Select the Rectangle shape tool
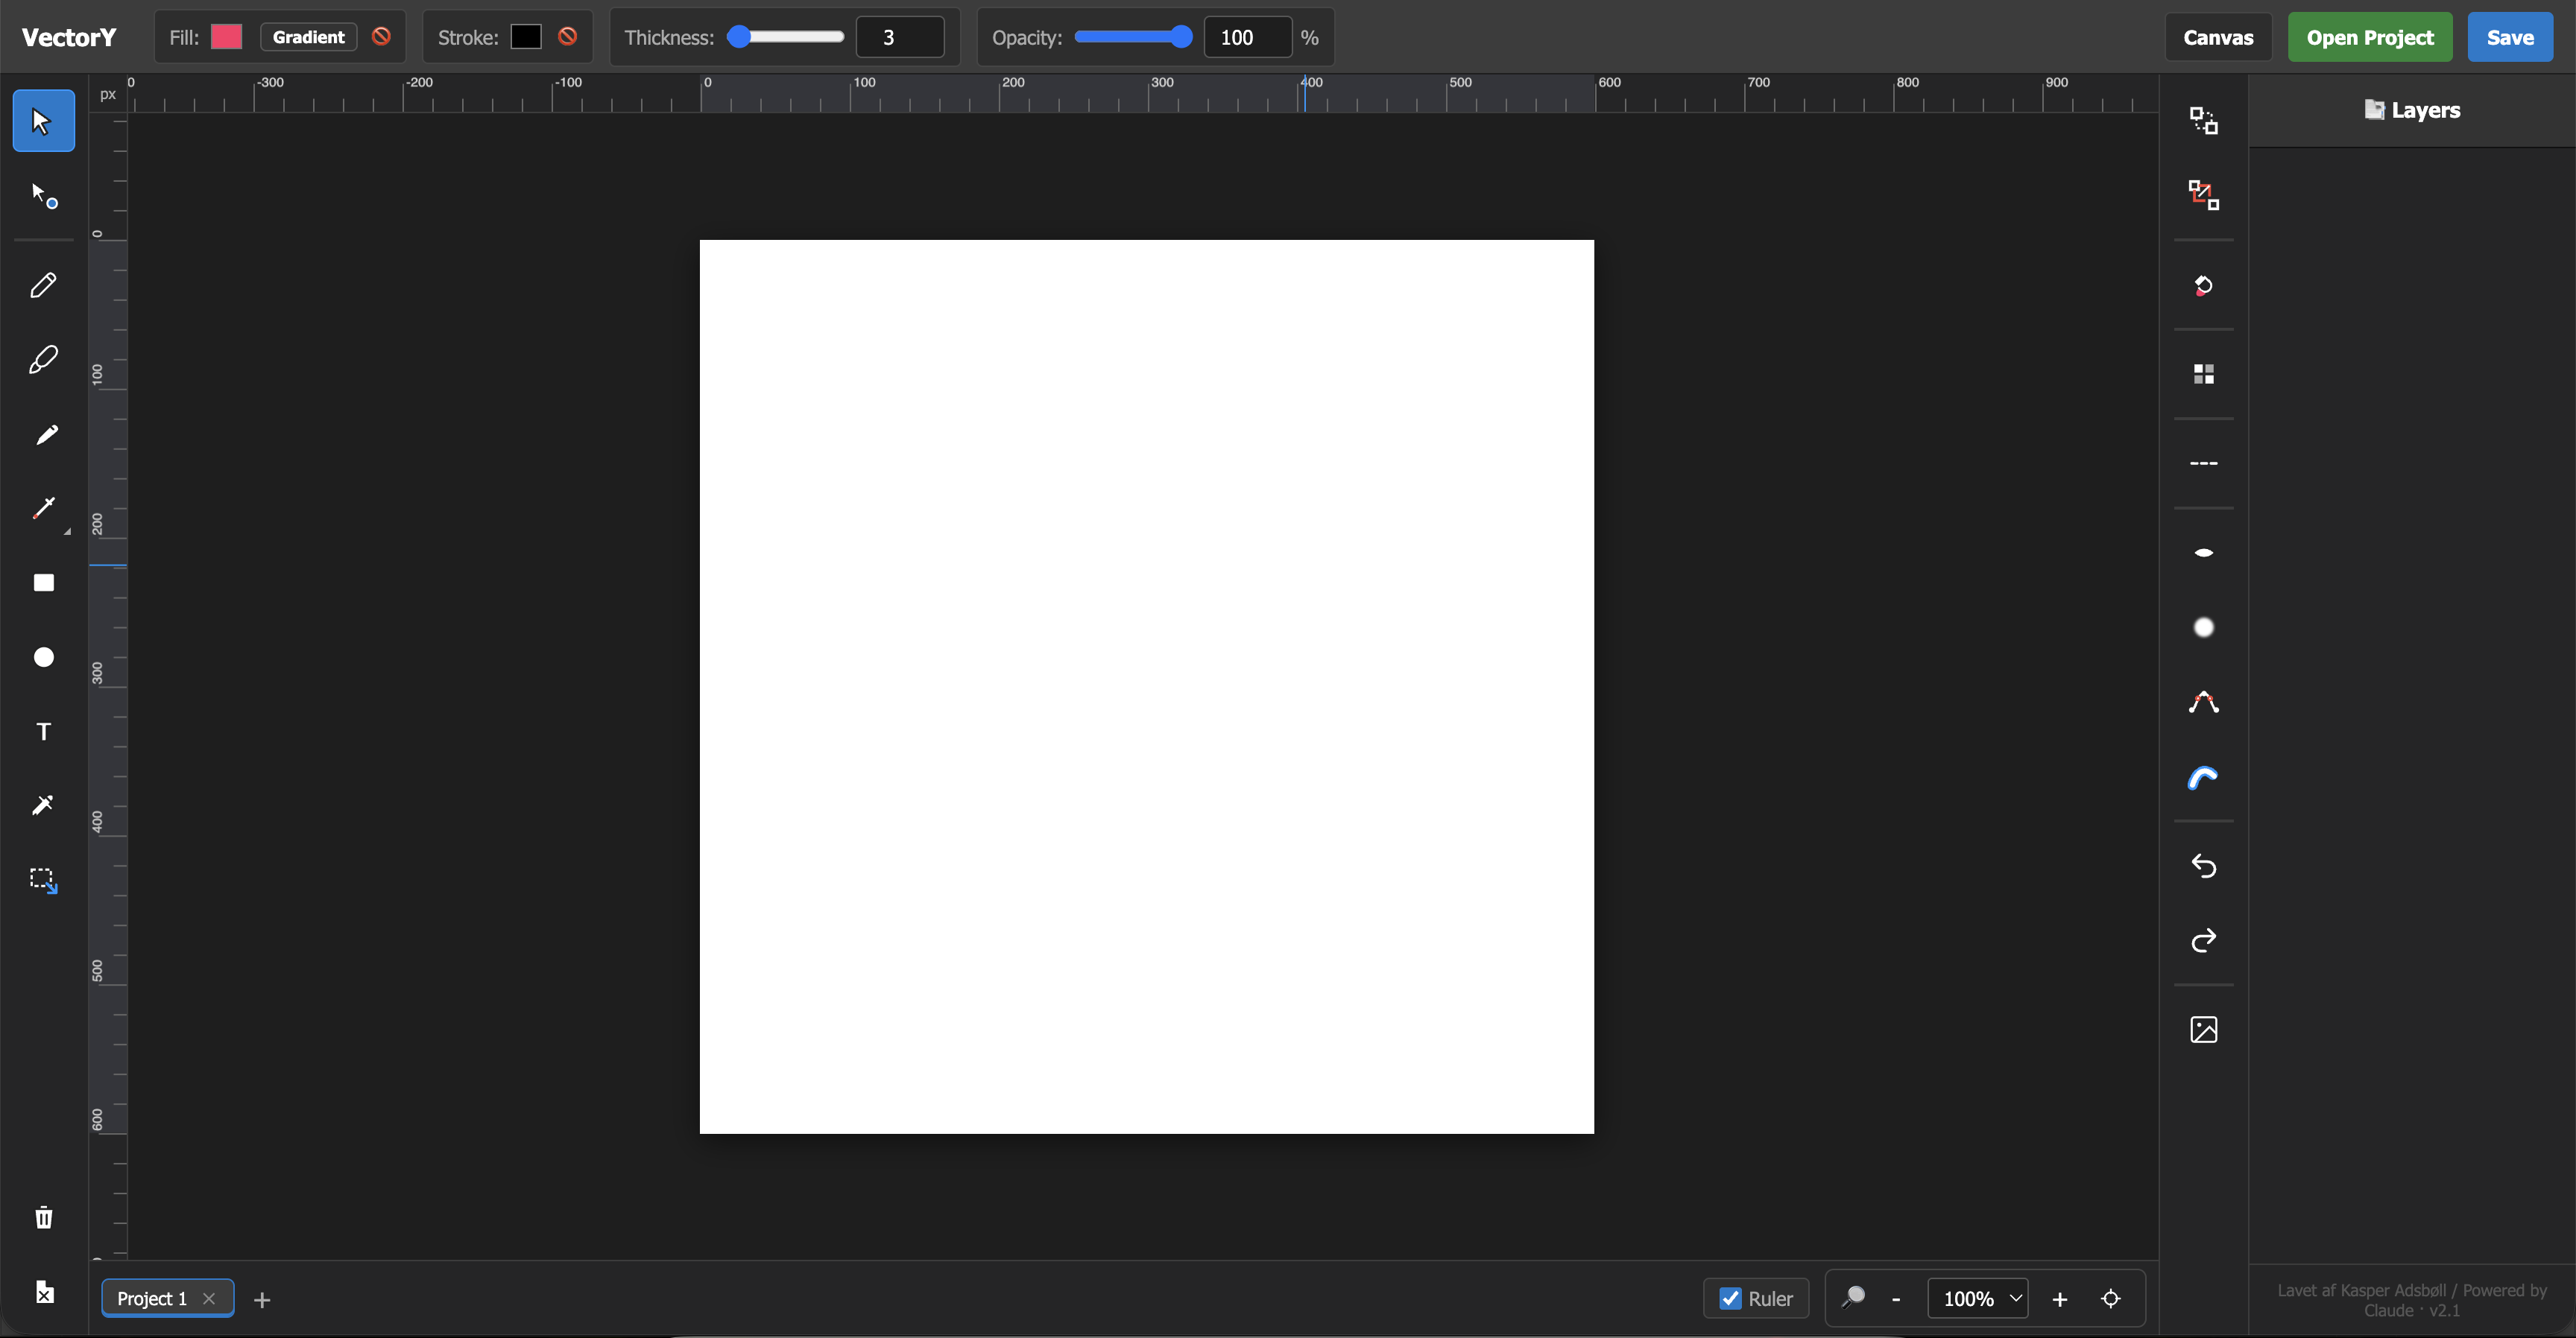Image resolution: width=2576 pixels, height=1338 pixels. (44, 583)
